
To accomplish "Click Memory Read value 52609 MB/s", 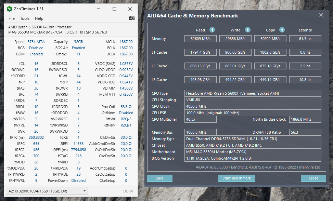I will pyautogui.click(x=201, y=39).
